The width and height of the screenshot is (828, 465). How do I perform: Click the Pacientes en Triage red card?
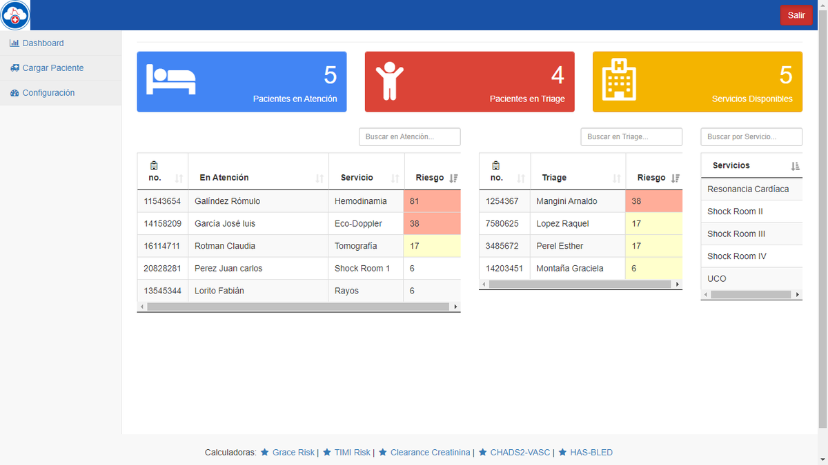tap(469, 81)
